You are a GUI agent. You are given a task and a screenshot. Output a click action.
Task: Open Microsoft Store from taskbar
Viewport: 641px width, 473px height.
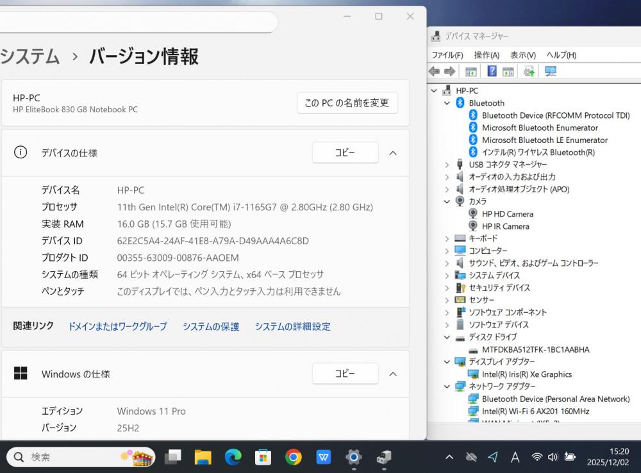[x=263, y=457]
